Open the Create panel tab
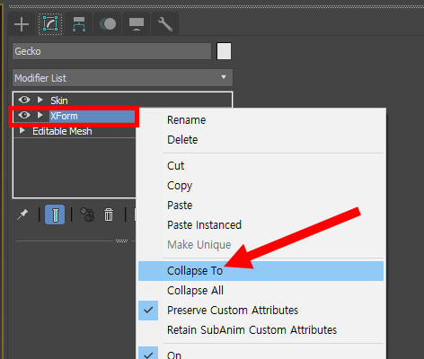The image size is (424, 359). (x=22, y=24)
